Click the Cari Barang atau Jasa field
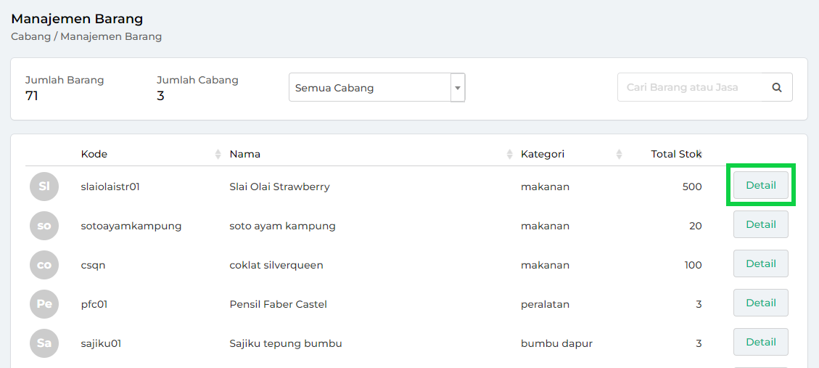 click(x=689, y=87)
